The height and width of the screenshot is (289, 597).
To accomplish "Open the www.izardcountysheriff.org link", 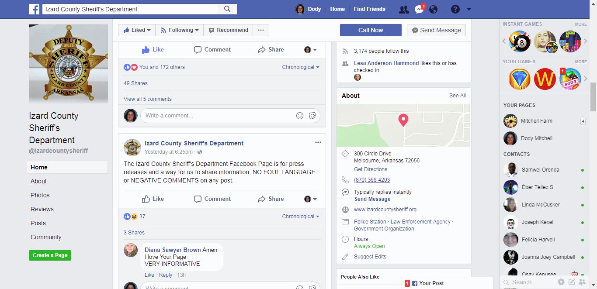I will [x=385, y=210].
